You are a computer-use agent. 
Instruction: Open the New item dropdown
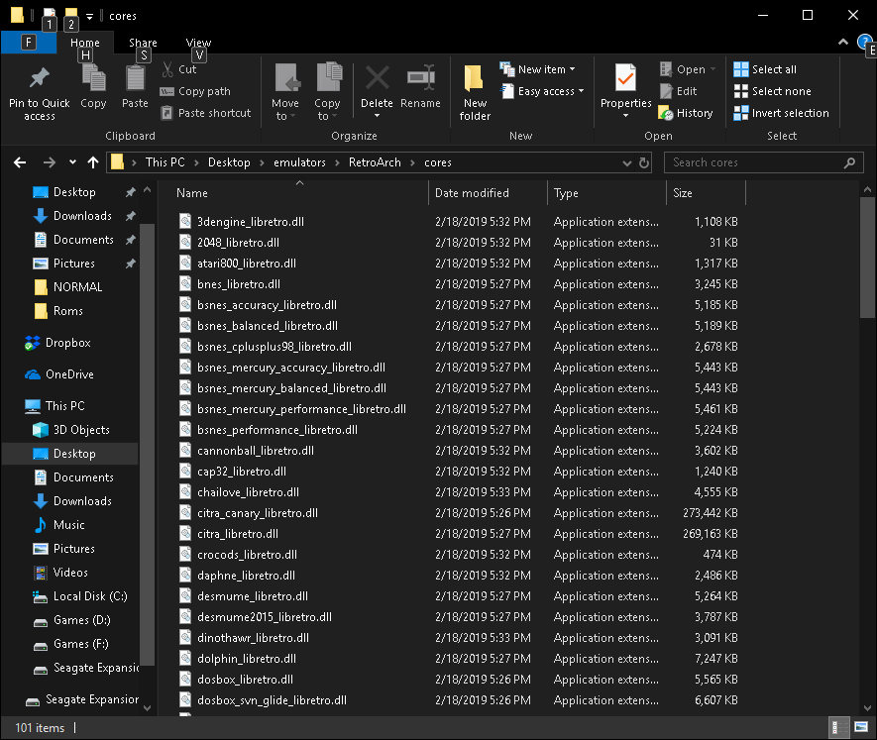(x=537, y=69)
